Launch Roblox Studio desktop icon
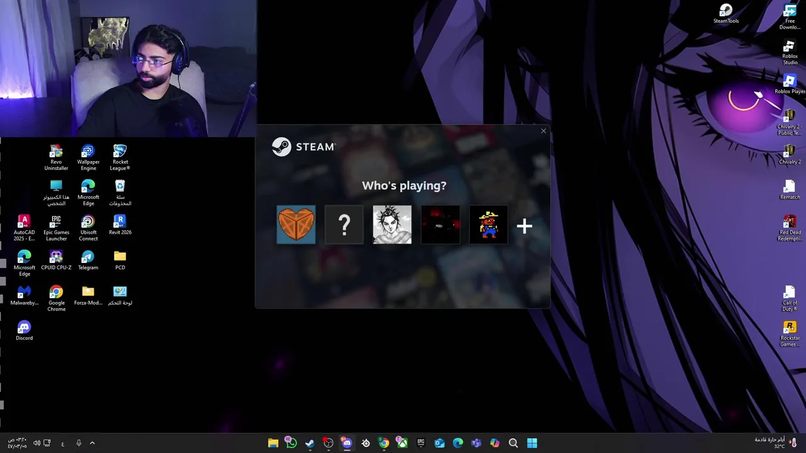 (x=790, y=52)
